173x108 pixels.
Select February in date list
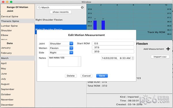(x=18, y=53)
